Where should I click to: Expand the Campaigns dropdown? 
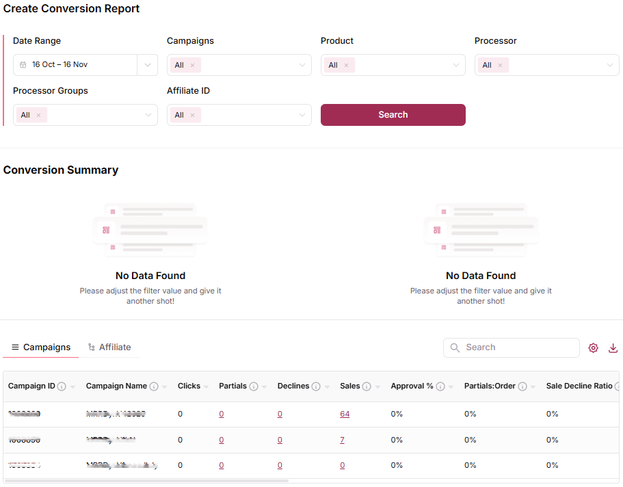pos(302,65)
